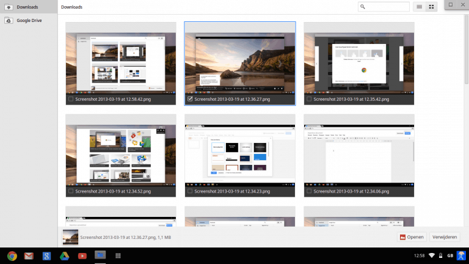Select the 12.34.06 document screenshot thumbnail
This screenshot has width=469, height=264.
pos(359,155)
